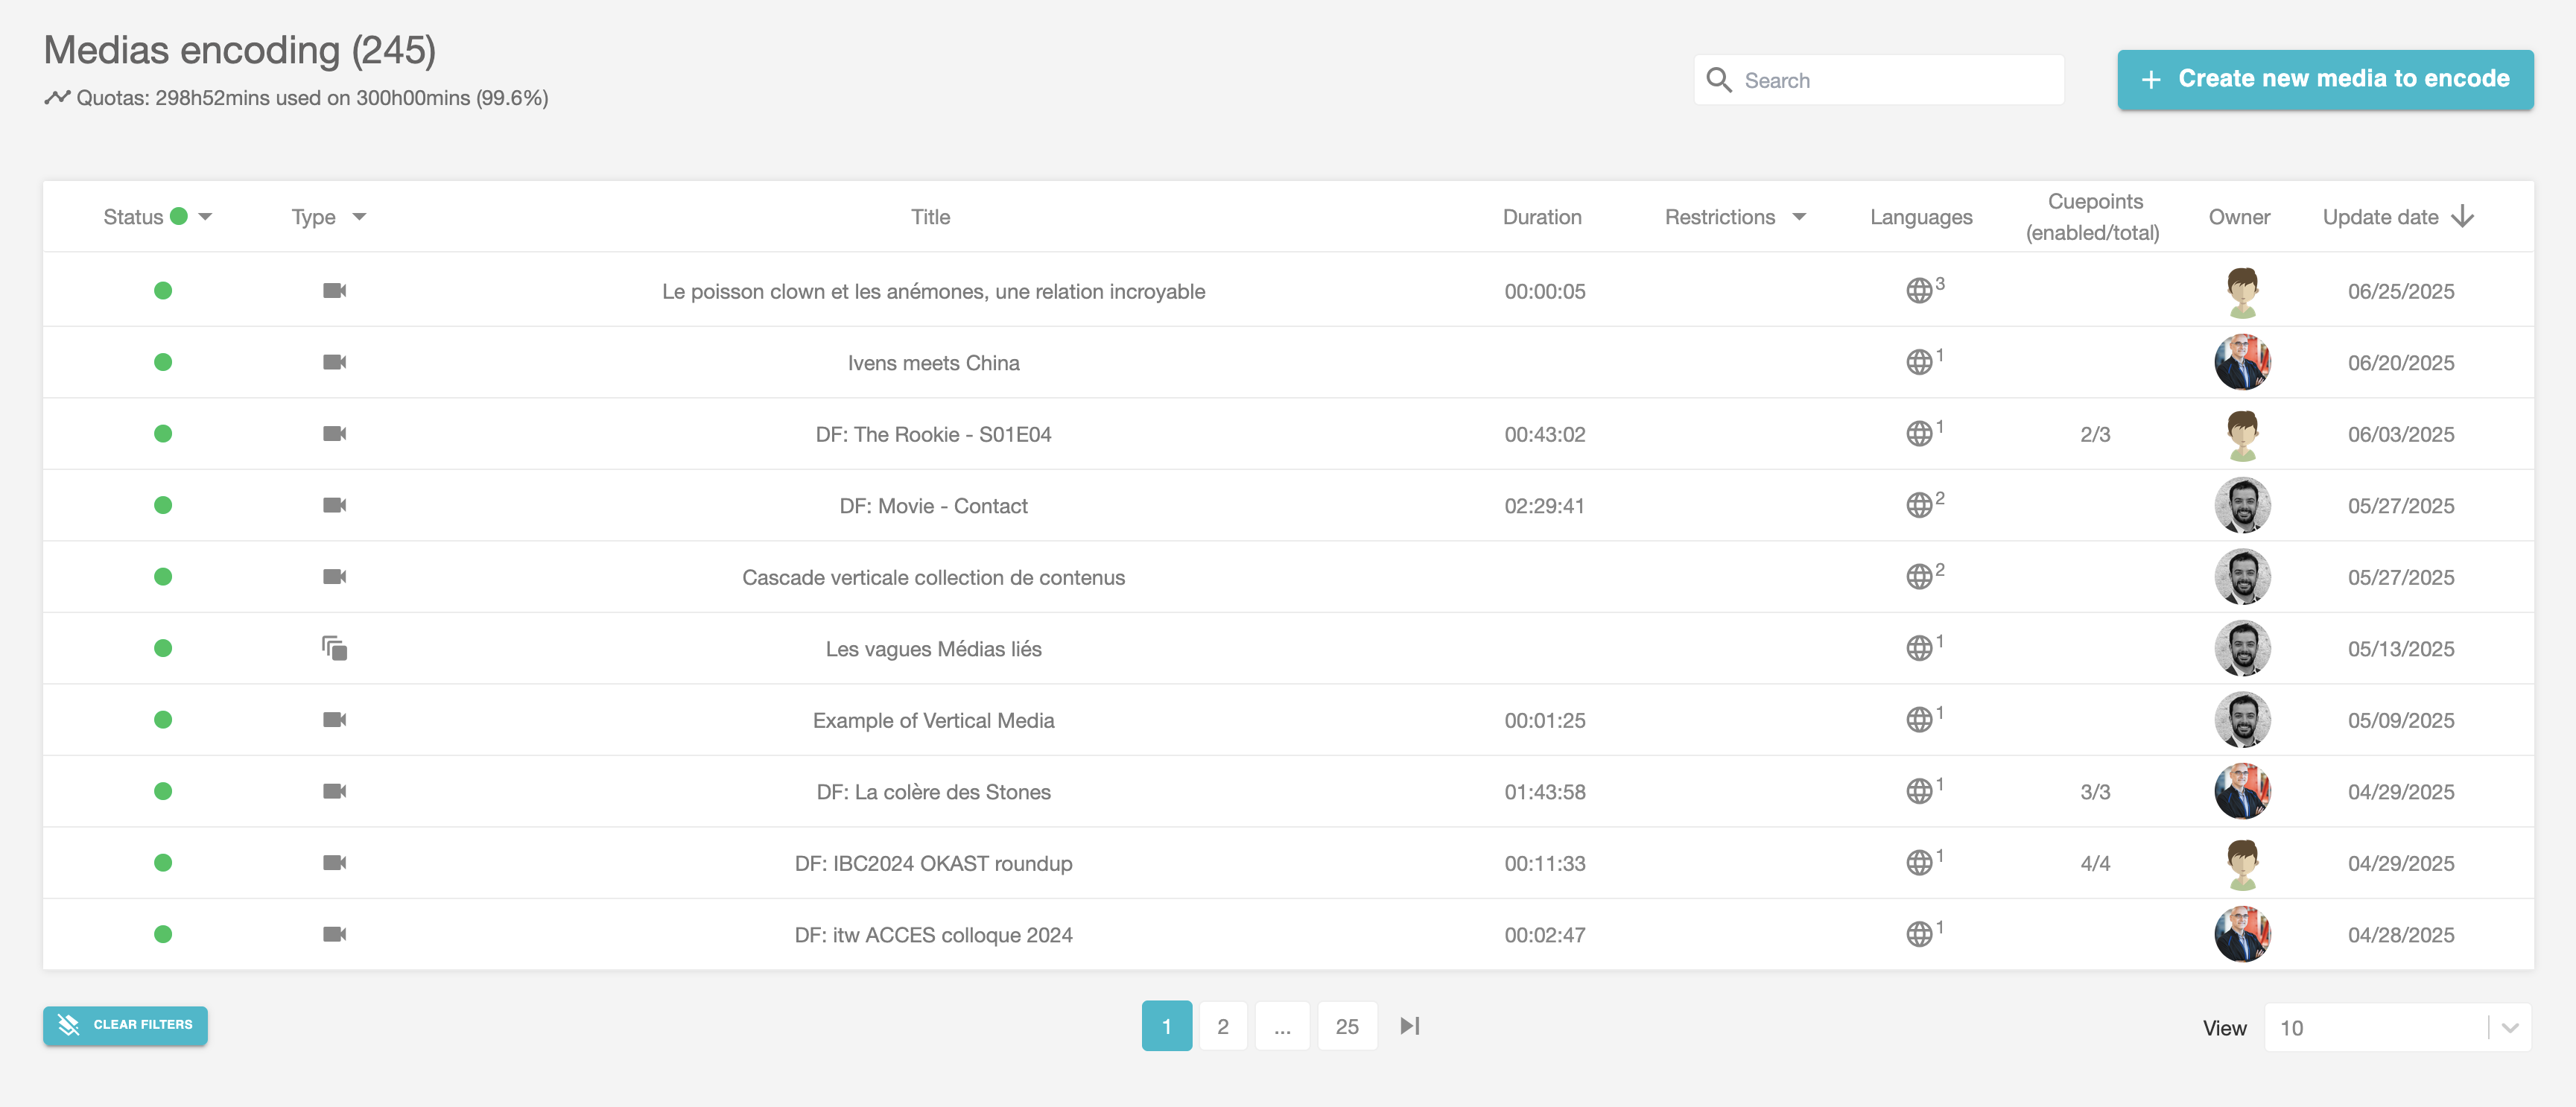Click the video type icon for DF: The Rookie - S01E04
This screenshot has height=1107, width=2576.
tap(334, 434)
